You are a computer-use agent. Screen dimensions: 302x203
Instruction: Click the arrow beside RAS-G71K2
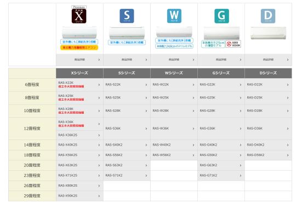click(241, 176)
